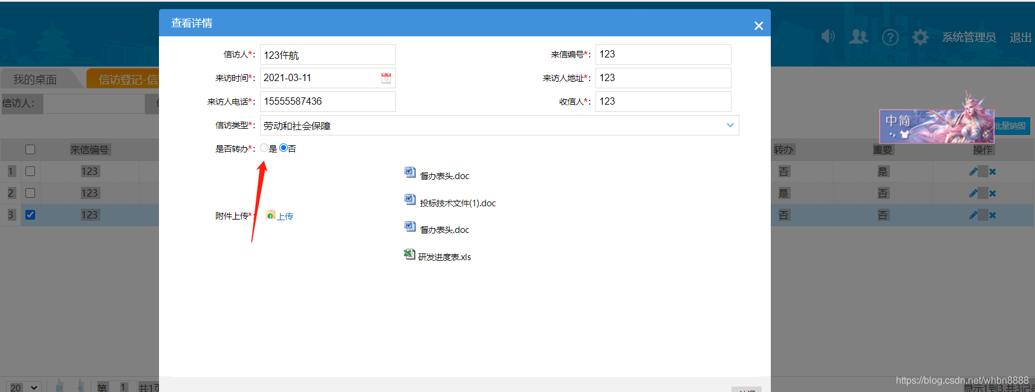Switch to 我的桌面 tab
The width and height of the screenshot is (1035, 392).
35,79
